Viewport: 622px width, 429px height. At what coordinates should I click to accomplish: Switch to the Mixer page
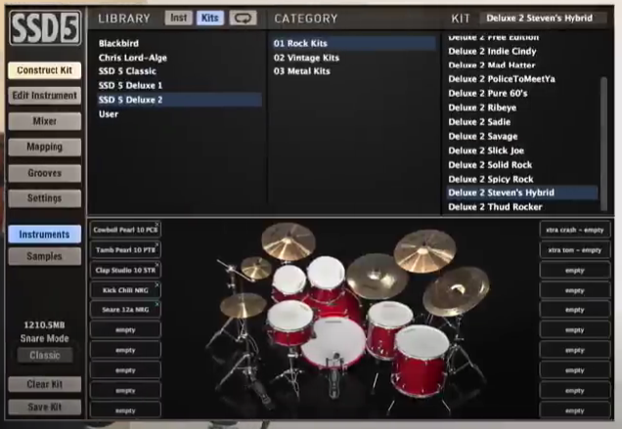[44, 121]
